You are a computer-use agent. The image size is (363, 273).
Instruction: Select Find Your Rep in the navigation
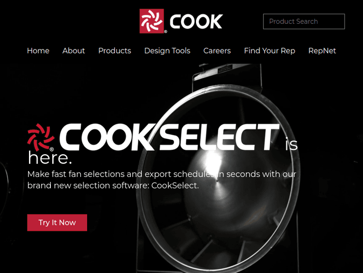pos(270,50)
